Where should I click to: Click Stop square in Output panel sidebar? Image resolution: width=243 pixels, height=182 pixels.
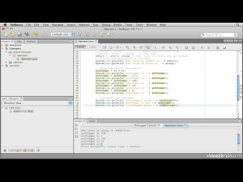(76, 132)
